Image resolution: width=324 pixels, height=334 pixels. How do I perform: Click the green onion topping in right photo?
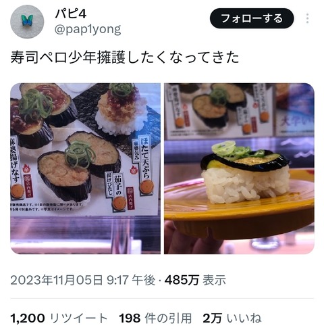point(233,149)
